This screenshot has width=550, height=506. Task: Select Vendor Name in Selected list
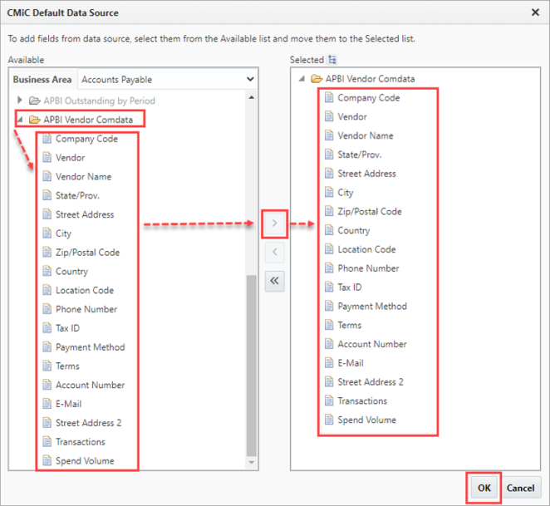pyautogui.click(x=359, y=135)
